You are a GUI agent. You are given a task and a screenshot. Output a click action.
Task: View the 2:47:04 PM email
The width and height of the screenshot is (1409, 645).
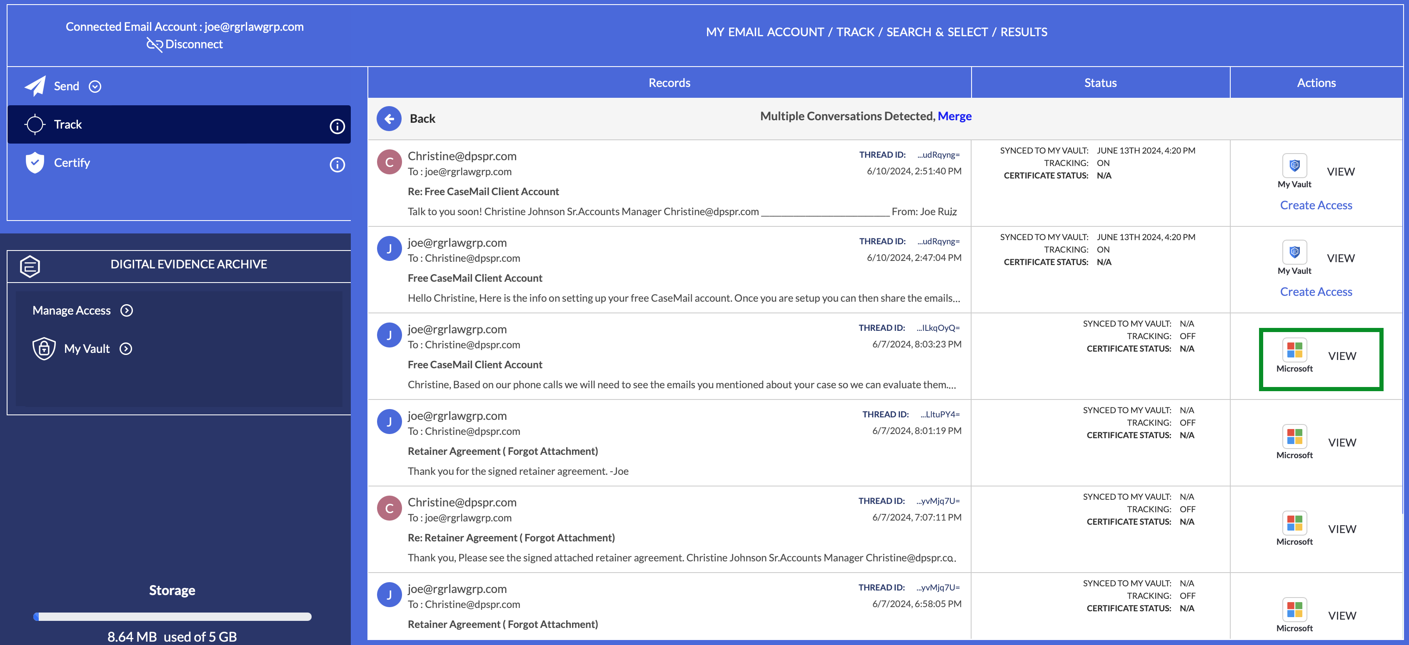pyautogui.click(x=1341, y=258)
